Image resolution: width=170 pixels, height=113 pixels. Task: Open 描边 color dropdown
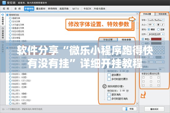click(x=160, y=62)
